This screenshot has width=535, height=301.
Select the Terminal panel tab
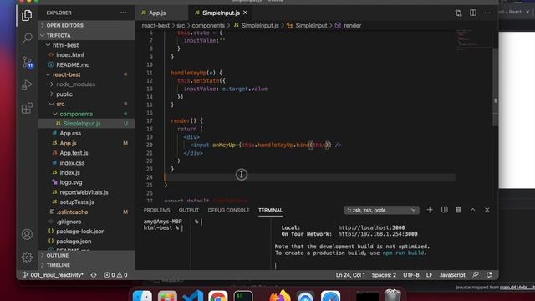pos(270,210)
